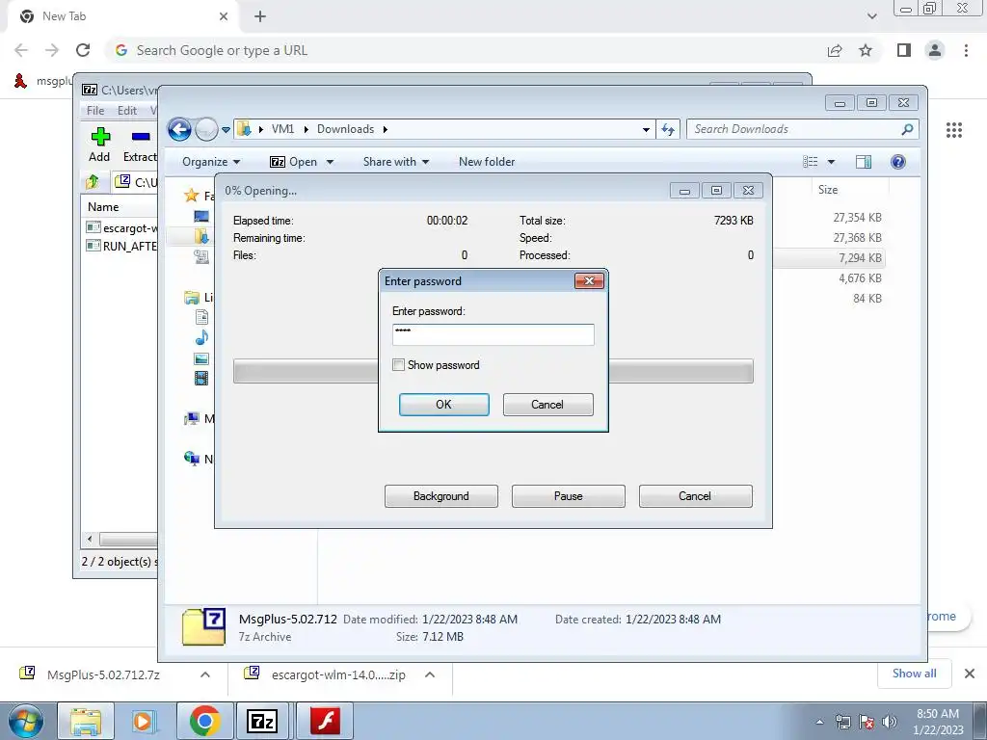This screenshot has width=987, height=740.
Task: Expand the view options dropdown arrow
Action: point(831,162)
